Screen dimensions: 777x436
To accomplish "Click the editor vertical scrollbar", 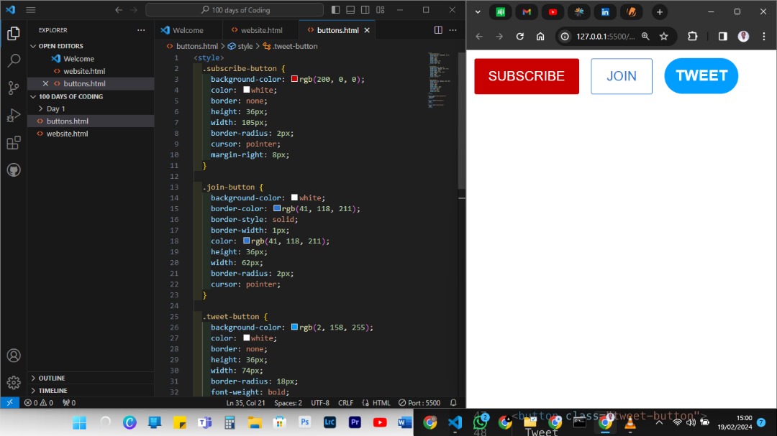I will (x=462, y=120).
